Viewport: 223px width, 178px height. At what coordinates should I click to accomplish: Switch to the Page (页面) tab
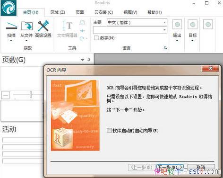point(80,12)
